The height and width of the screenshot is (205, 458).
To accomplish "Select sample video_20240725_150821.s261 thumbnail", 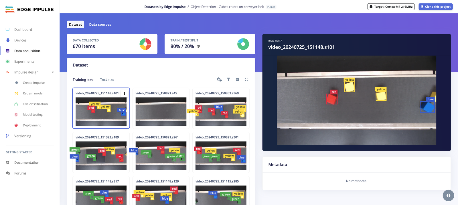I will coord(161,156).
